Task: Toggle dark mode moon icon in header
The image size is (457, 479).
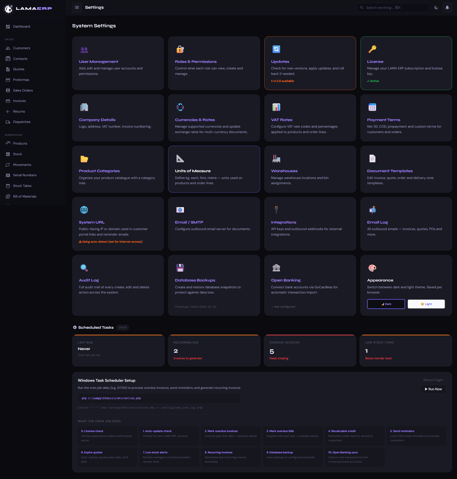Action: 436,8
